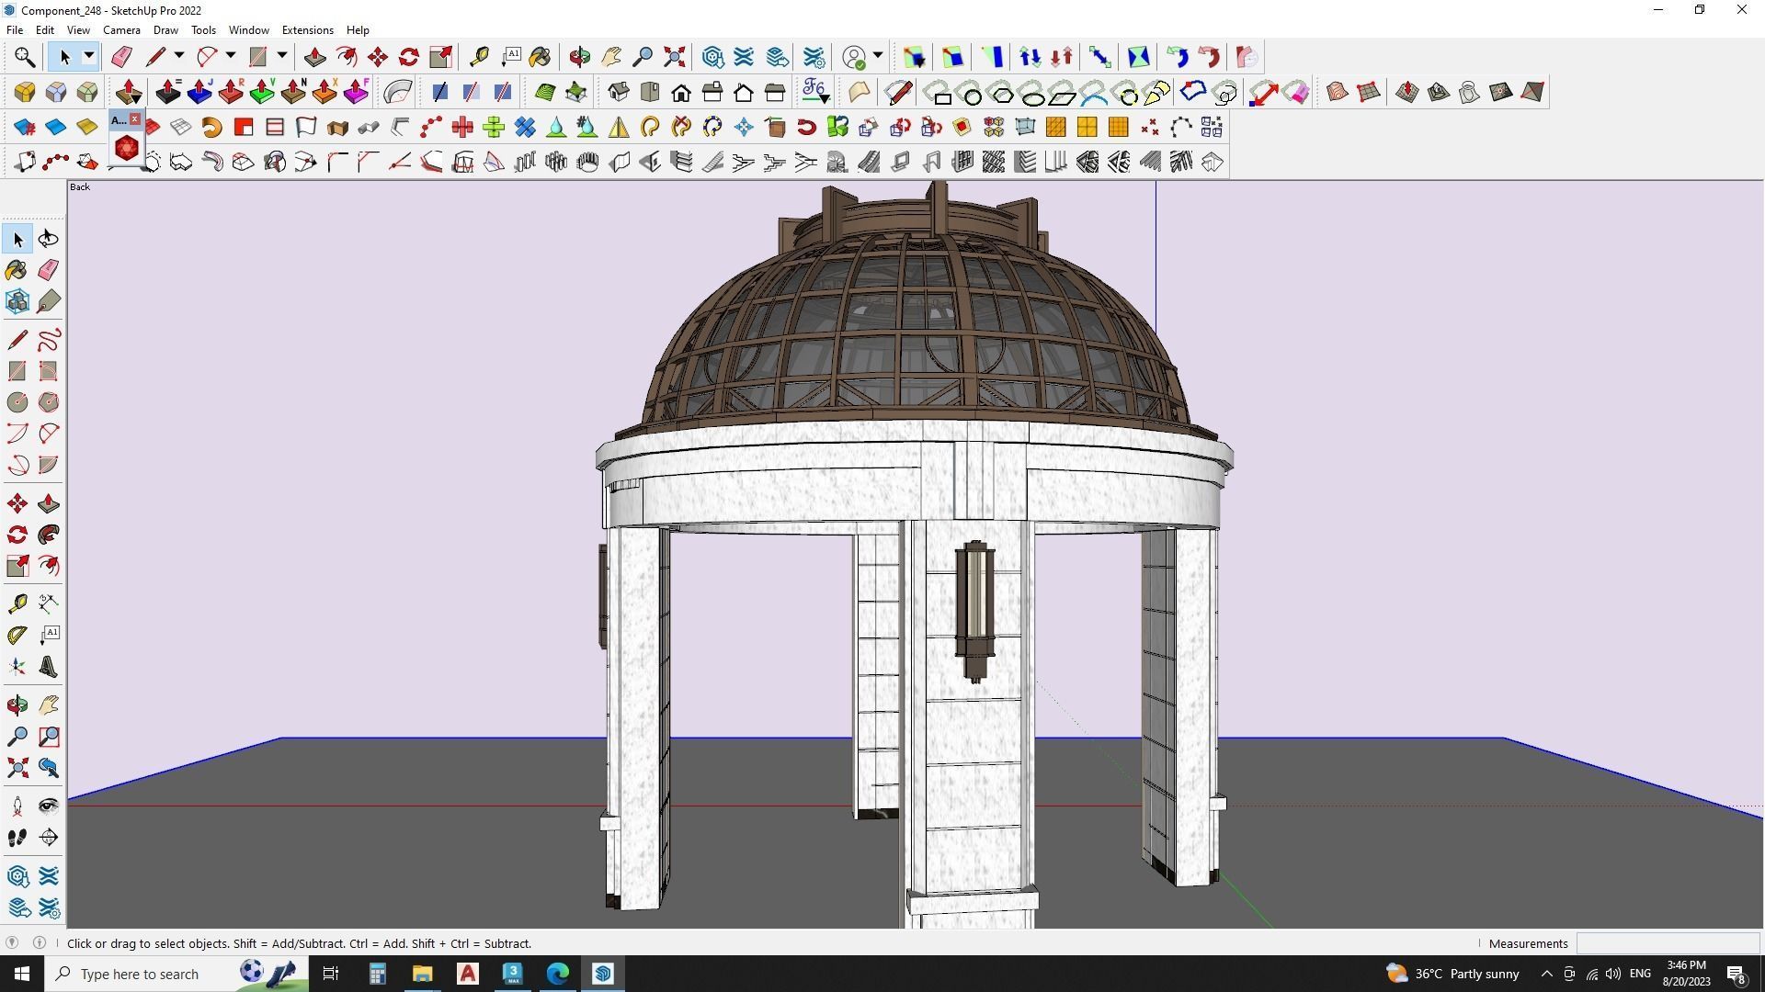The image size is (1765, 992).
Task: Close the small floating toolbar with red X
Action: pyautogui.click(x=134, y=119)
